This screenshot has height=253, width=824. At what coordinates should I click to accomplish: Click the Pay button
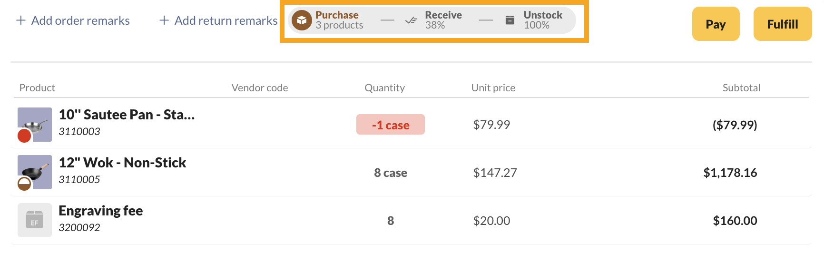tap(716, 24)
